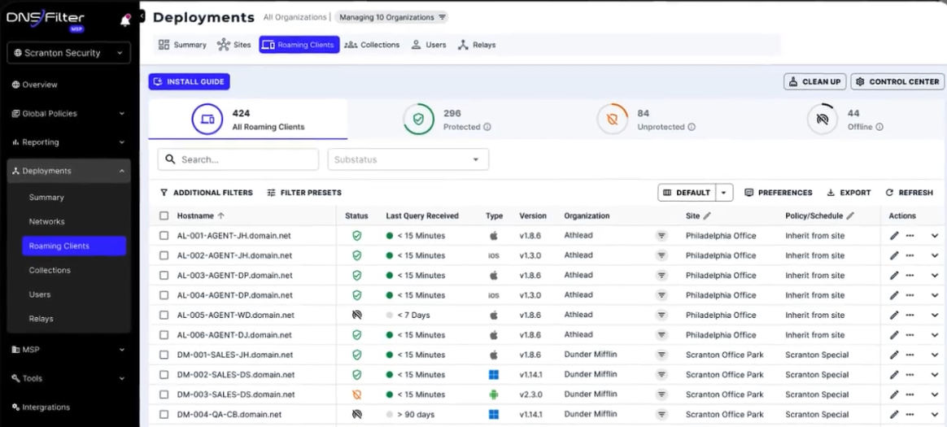Check the DM-001-SALES-JH row checkbox
Image resolution: width=947 pixels, height=427 pixels.
coord(164,355)
